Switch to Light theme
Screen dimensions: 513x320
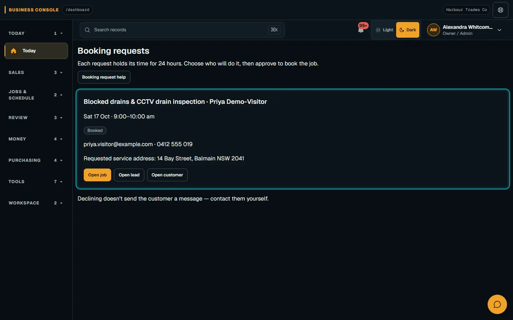click(384, 30)
